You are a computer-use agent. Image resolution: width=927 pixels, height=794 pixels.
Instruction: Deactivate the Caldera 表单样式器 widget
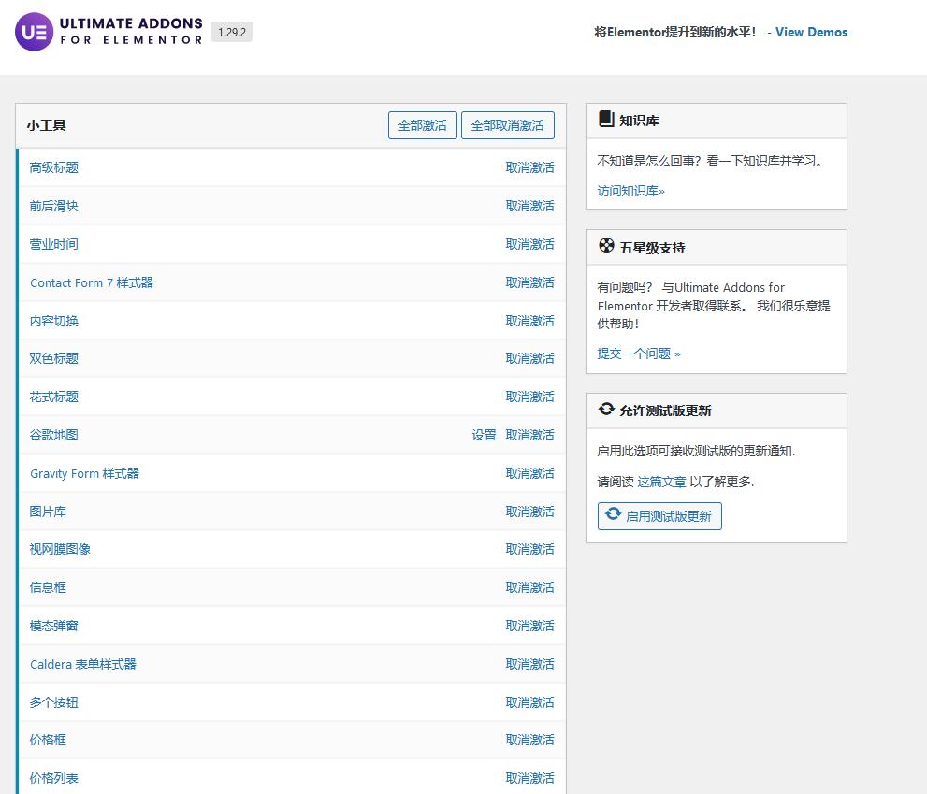(529, 664)
